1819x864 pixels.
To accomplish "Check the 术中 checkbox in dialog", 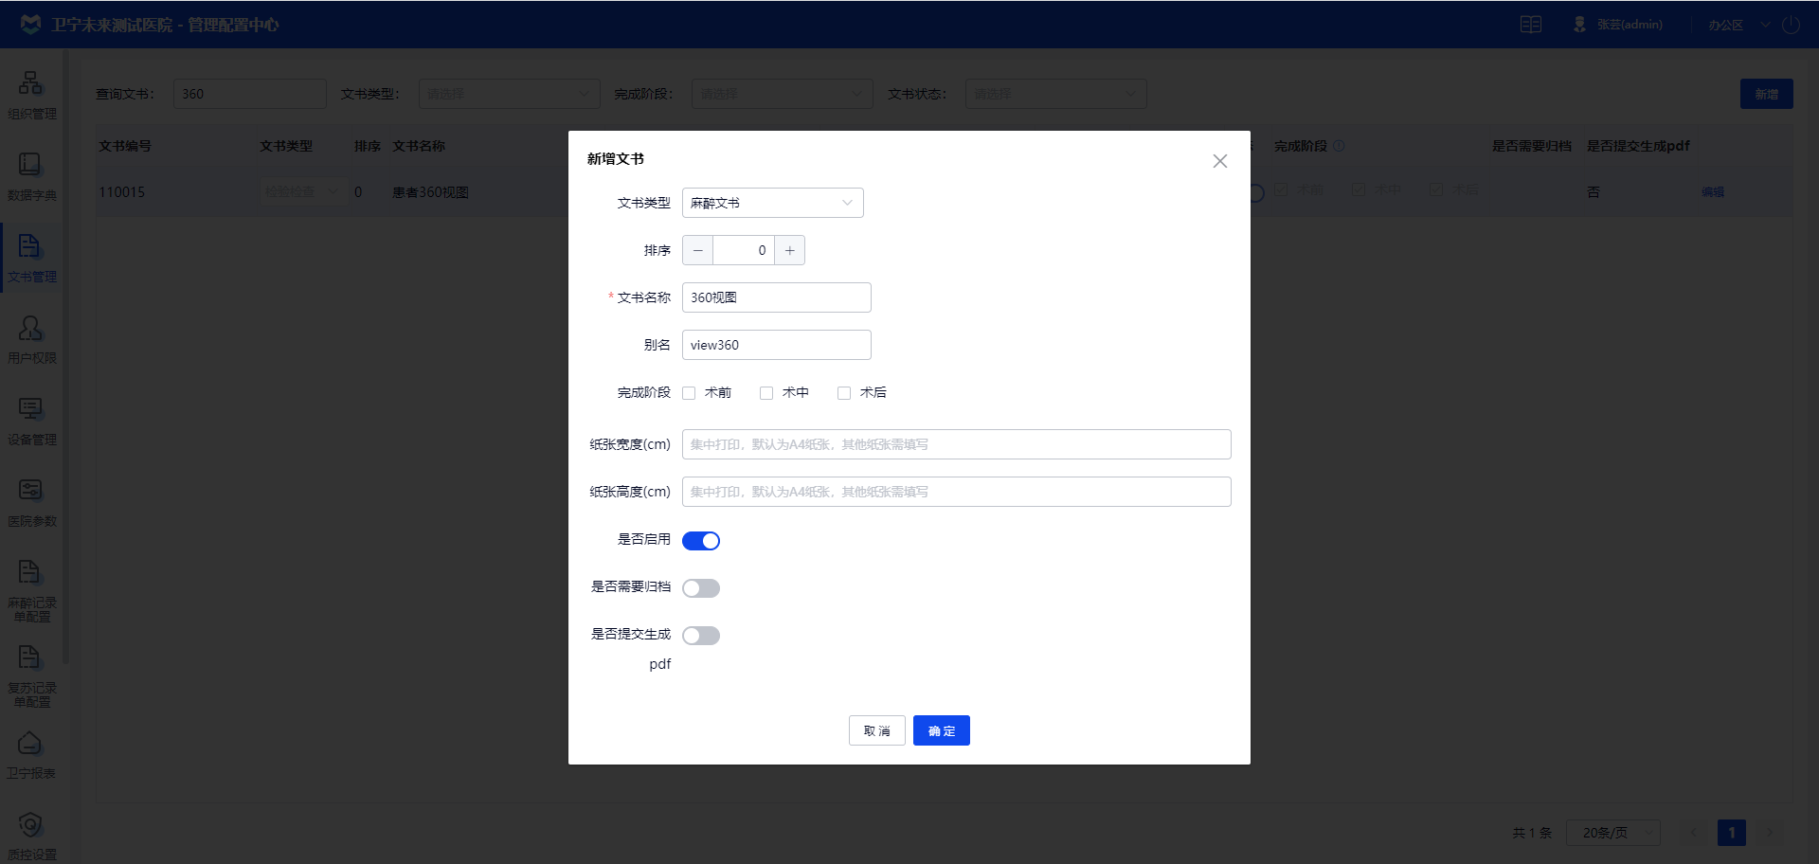I will click(x=766, y=393).
